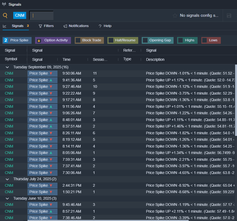Click up arrow in 8:57:21 AM row
Image resolution: width=237 pixels, height=221 pixels.
click(51, 212)
